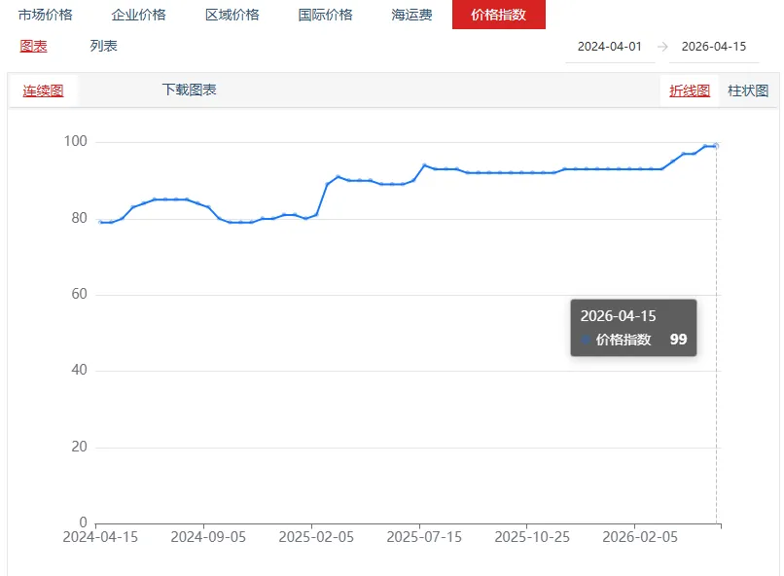Click the x-axis label 2025-07-15

(424, 537)
